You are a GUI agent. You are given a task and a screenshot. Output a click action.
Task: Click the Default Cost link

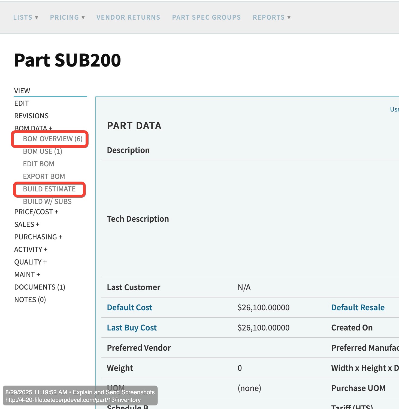coord(129,307)
